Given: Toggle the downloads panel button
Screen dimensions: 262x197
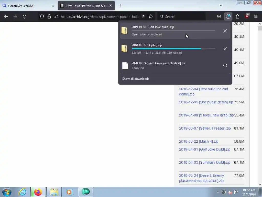Looking at the screenshot, I should tap(228, 16).
